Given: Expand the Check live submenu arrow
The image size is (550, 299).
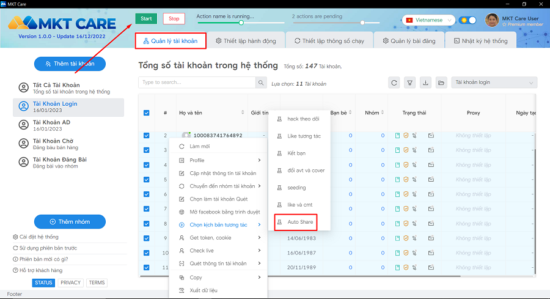Looking at the screenshot, I should (x=259, y=251).
